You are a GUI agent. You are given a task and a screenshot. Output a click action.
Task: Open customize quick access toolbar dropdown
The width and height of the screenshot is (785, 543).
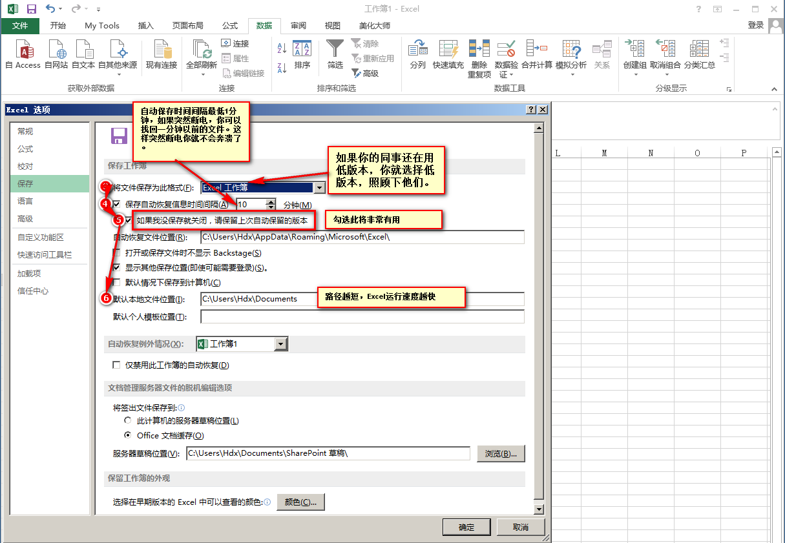[98, 10]
